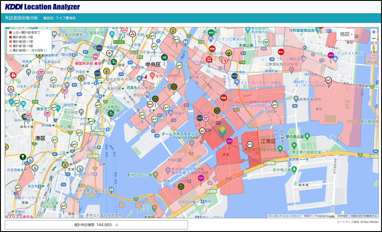The width and height of the screenshot is (382, 232).
Task: Open キーボード ショートカット link
Action: point(285,216)
